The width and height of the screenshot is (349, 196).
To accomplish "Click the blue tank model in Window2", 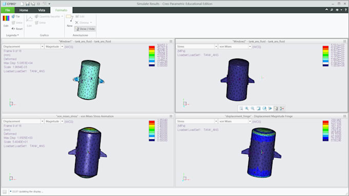I will pyautogui.click(x=238, y=80).
